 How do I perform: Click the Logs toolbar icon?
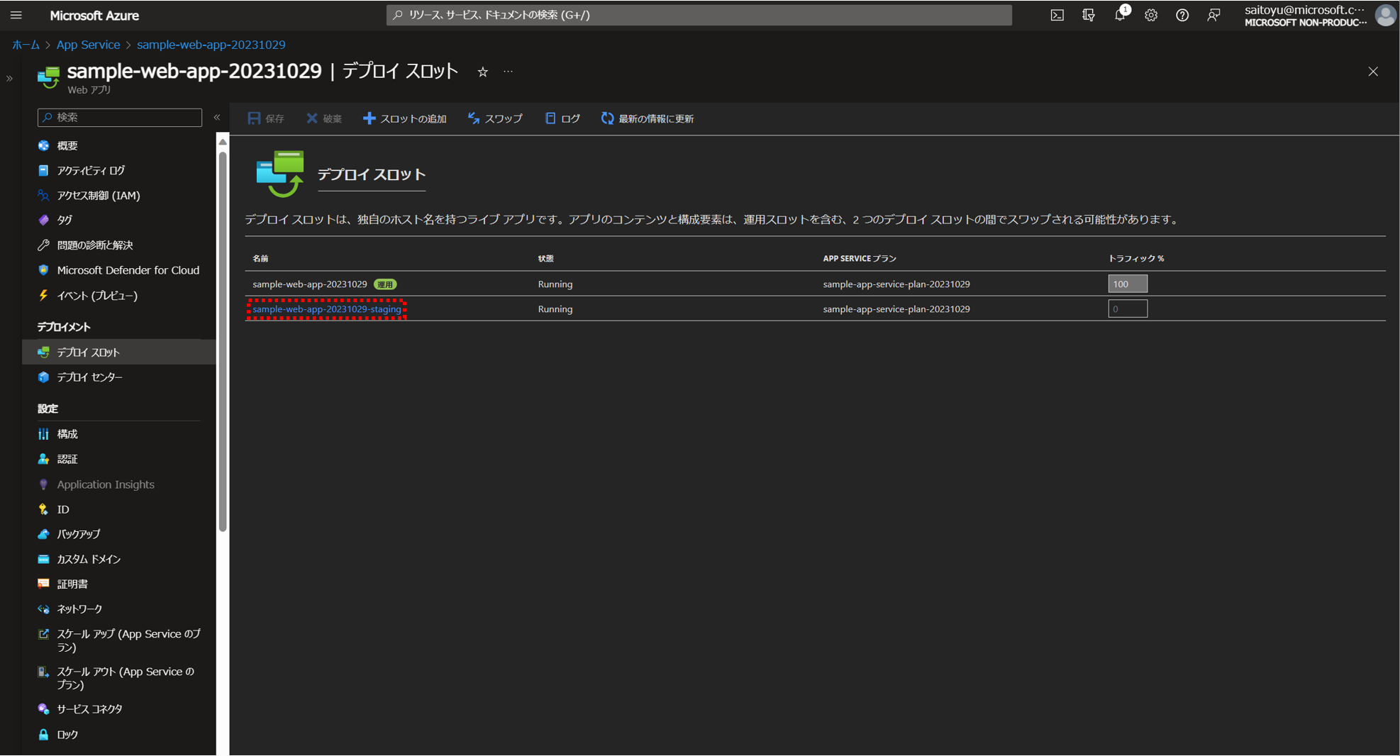click(550, 118)
